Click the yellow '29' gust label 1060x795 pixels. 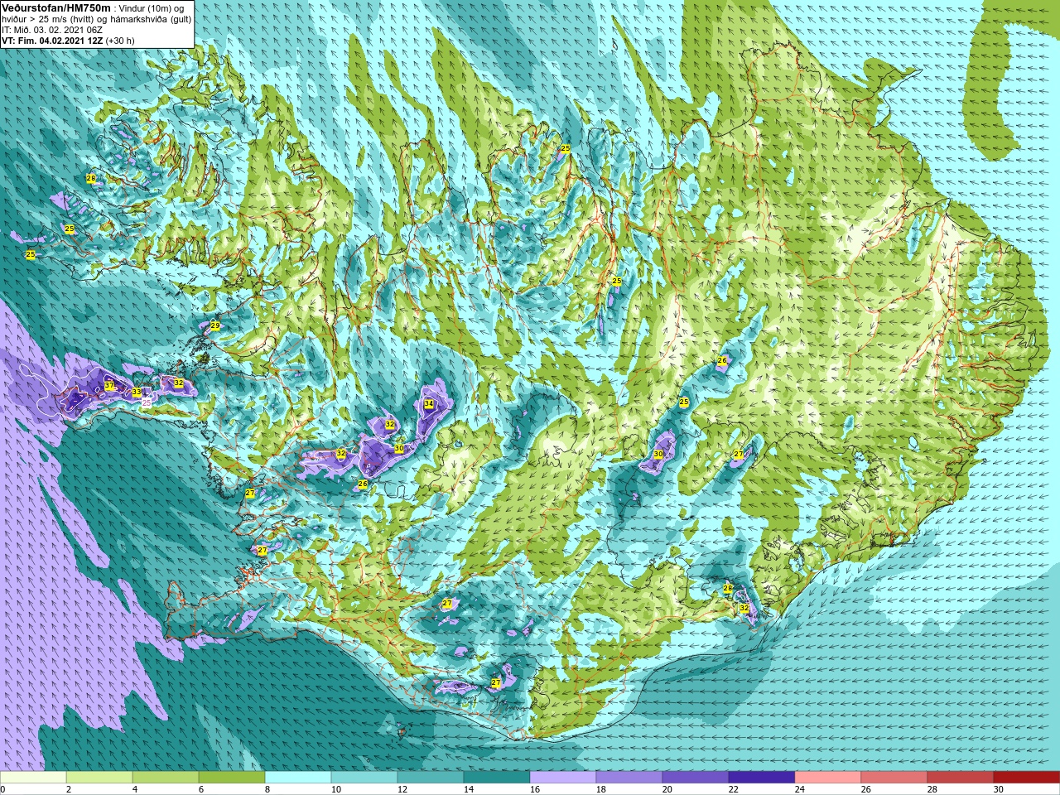(x=215, y=325)
